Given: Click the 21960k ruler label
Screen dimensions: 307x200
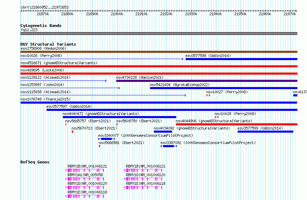Looking at the screenshot, I should (x=265, y=14).
